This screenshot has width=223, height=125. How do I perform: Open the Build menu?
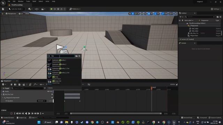[34, 1]
